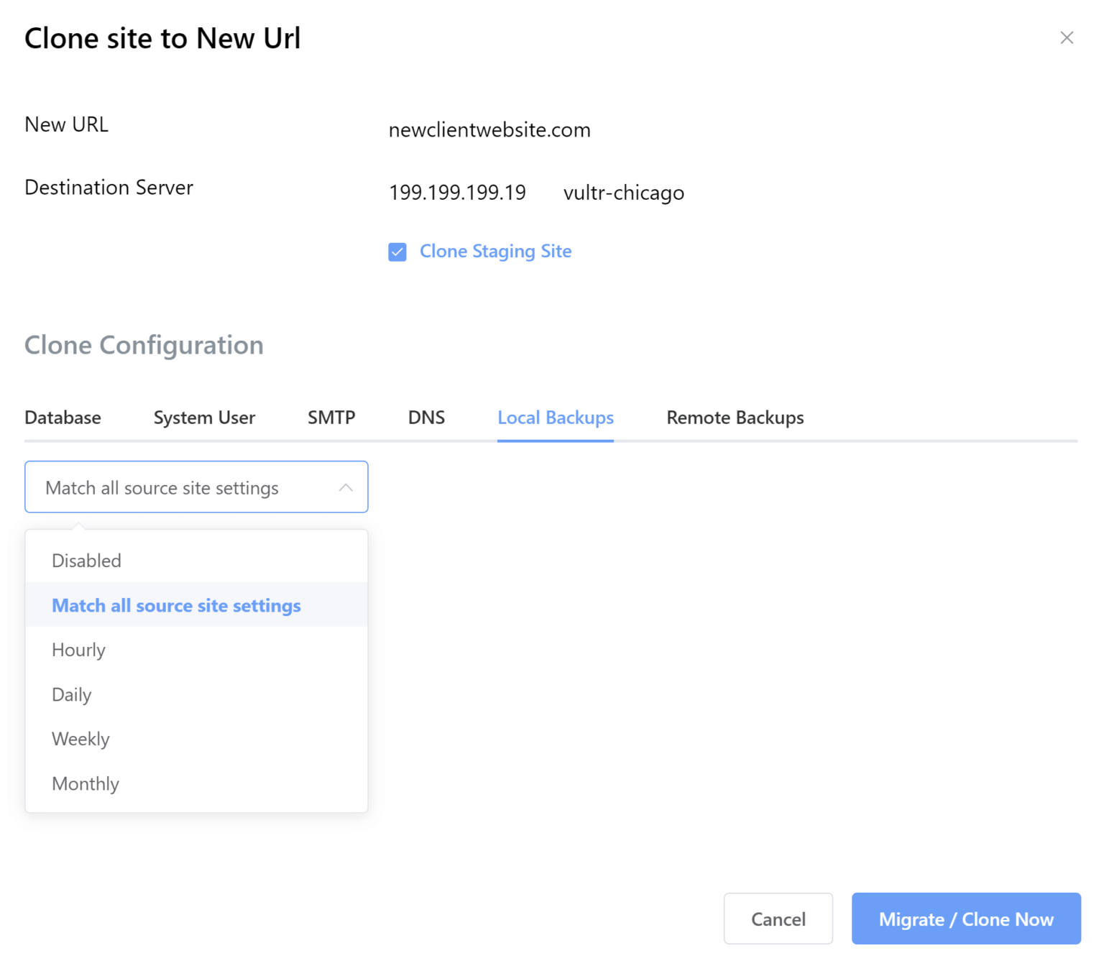
Task: Toggle the Clone Staging Site checkbox
Action: [397, 252]
